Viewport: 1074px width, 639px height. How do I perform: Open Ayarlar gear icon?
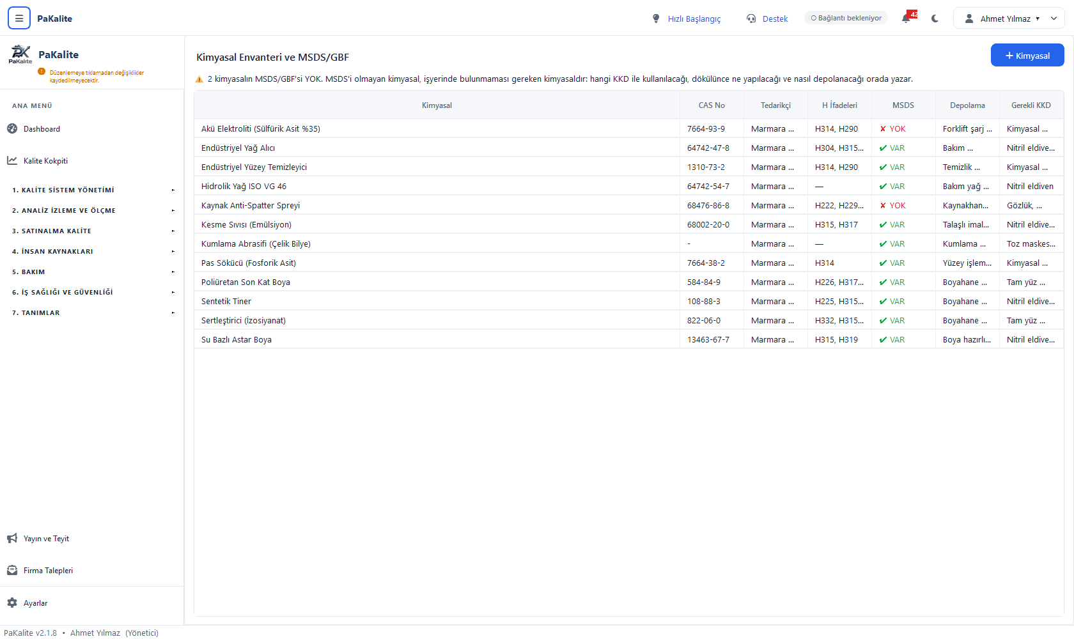coord(12,603)
